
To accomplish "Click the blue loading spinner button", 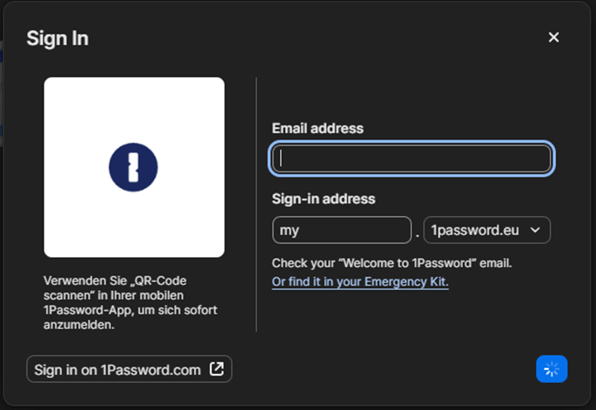I will coord(552,369).
